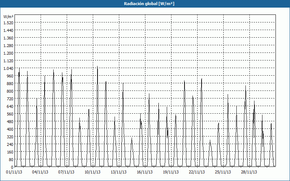Viewport: 290px width, 181px height.
Task: Select the 320 y-axis value
Action: 10,137
